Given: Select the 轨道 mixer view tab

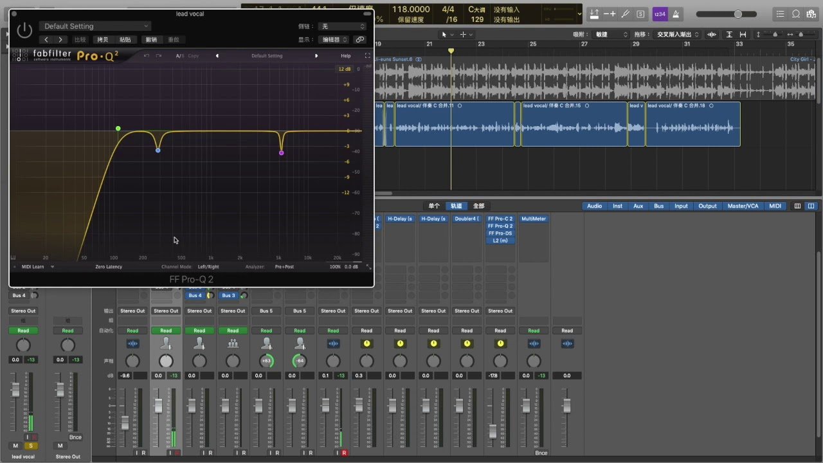Looking at the screenshot, I should tap(457, 206).
